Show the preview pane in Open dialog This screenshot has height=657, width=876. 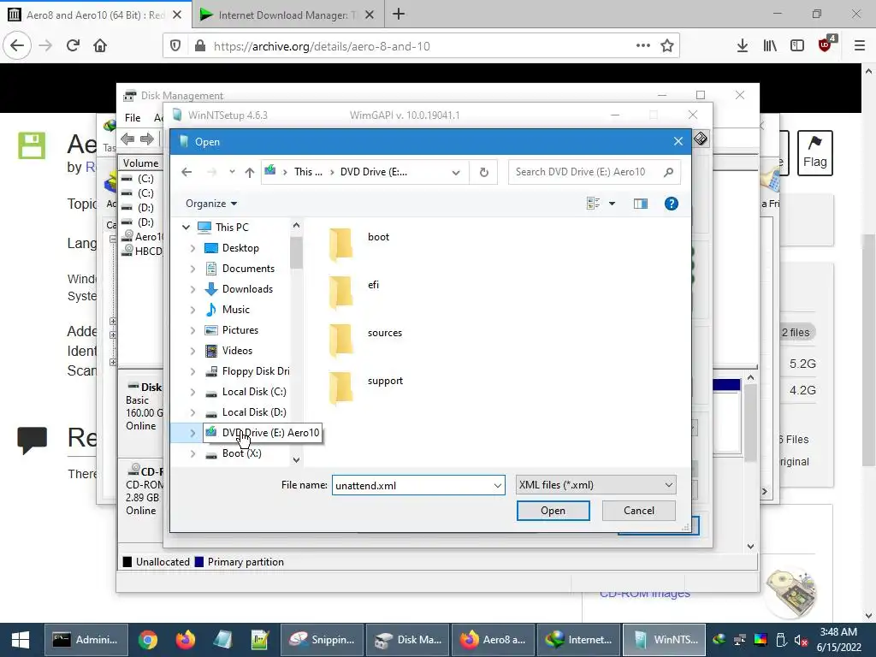click(640, 204)
